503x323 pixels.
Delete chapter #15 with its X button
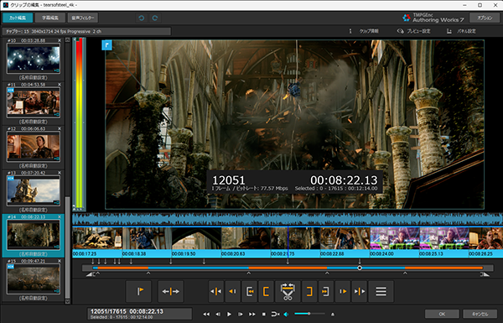60,261
